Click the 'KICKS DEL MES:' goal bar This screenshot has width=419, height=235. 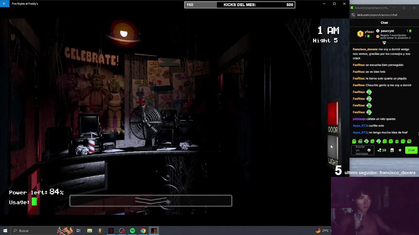(x=240, y=5)
